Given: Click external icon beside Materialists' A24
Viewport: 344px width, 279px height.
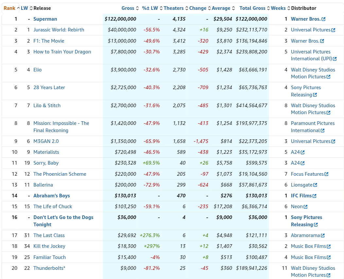Looking at the screenshot, I should [302, 152].
